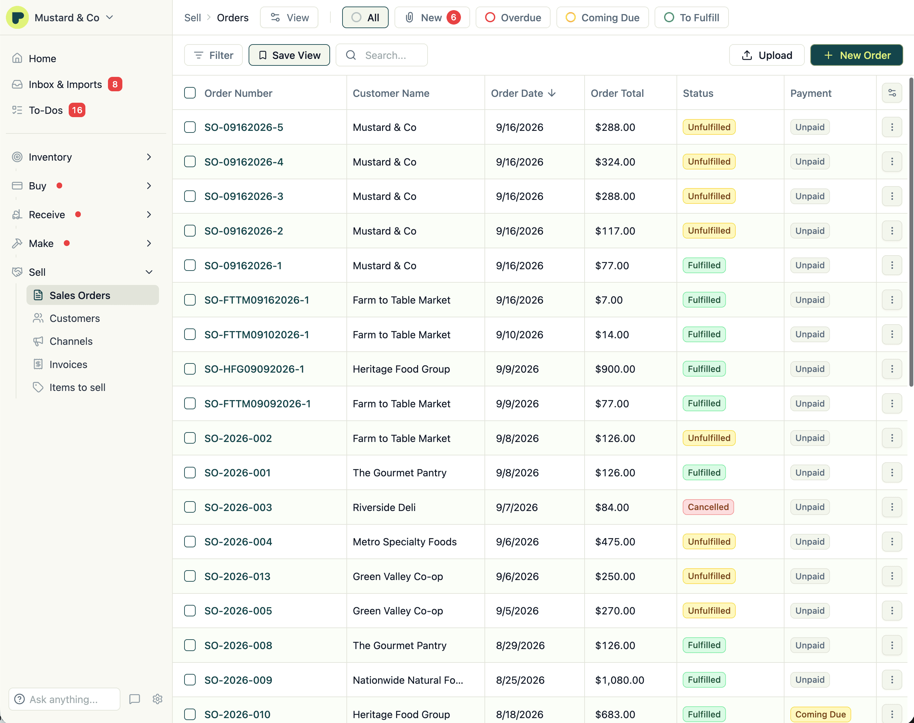The width and height of the screenshot is (914, 723).
Task: Open Invoices in sidebar
Action: tap(68, 364)
